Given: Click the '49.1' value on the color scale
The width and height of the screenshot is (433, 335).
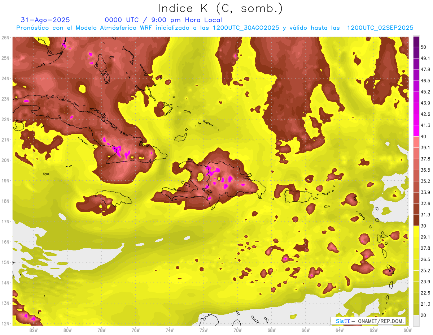Looking at the screenshot, I should coord(426,58).
